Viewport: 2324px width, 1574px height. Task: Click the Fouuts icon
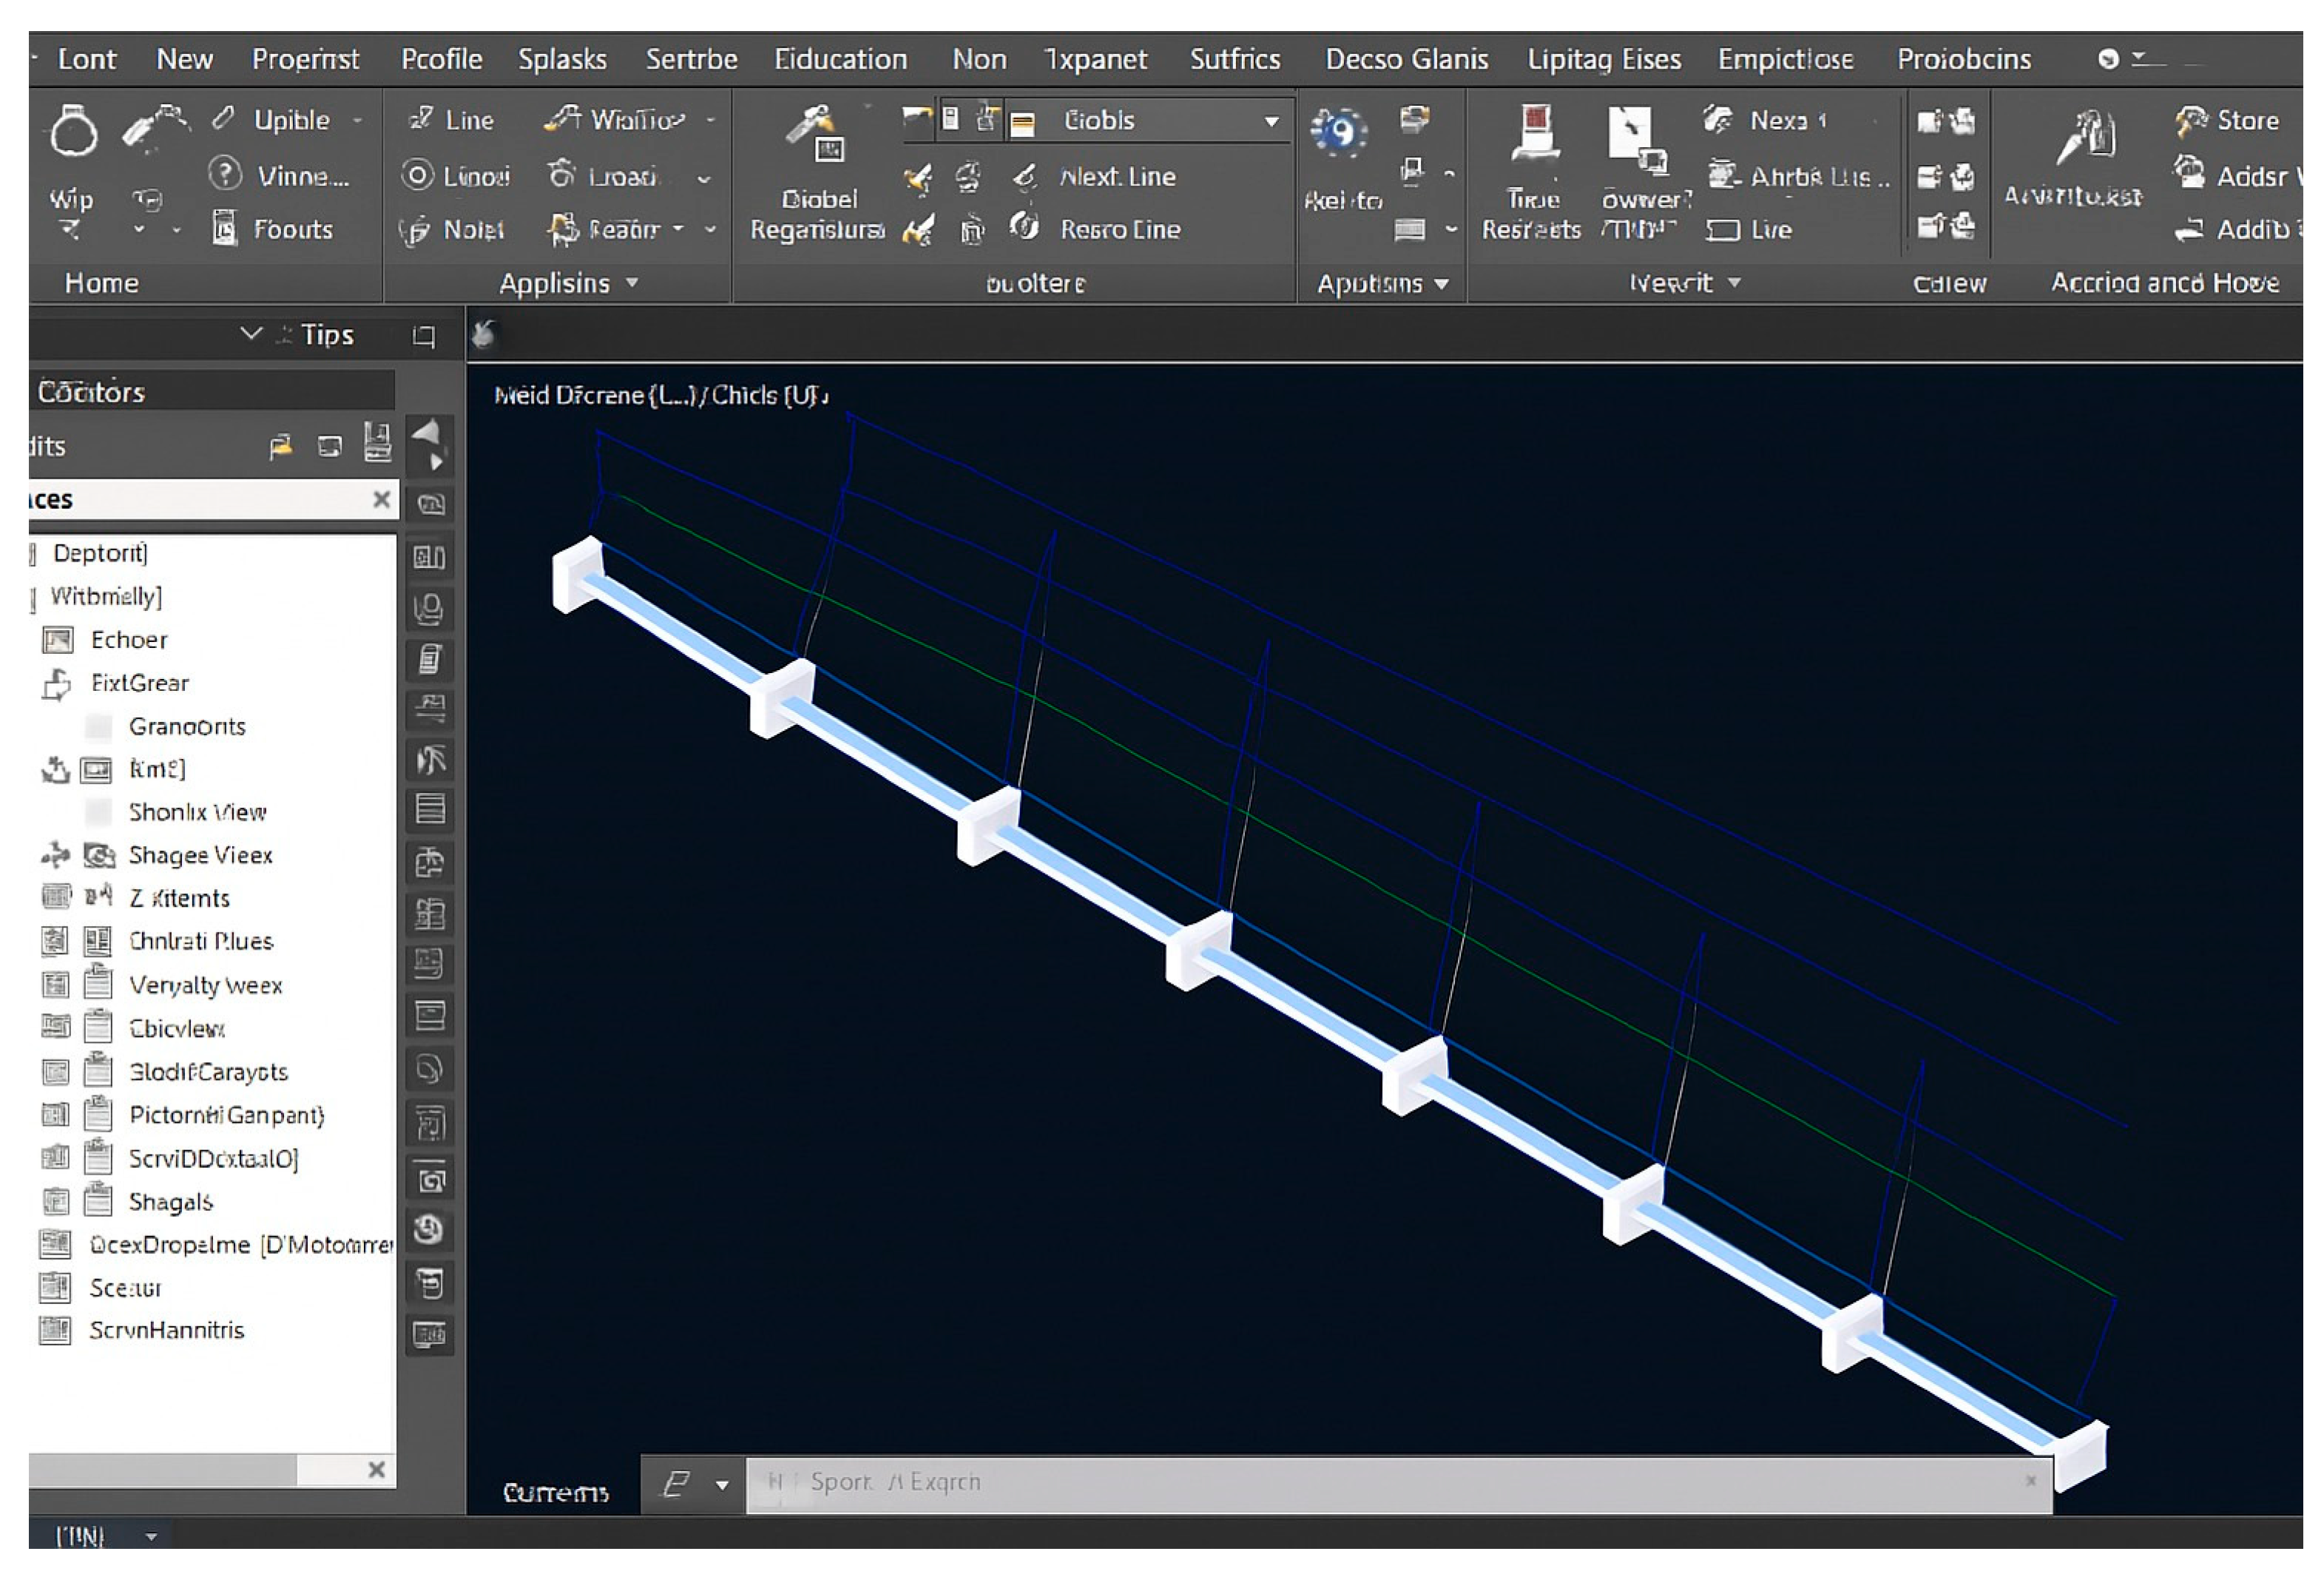click(x=224, y=228)
